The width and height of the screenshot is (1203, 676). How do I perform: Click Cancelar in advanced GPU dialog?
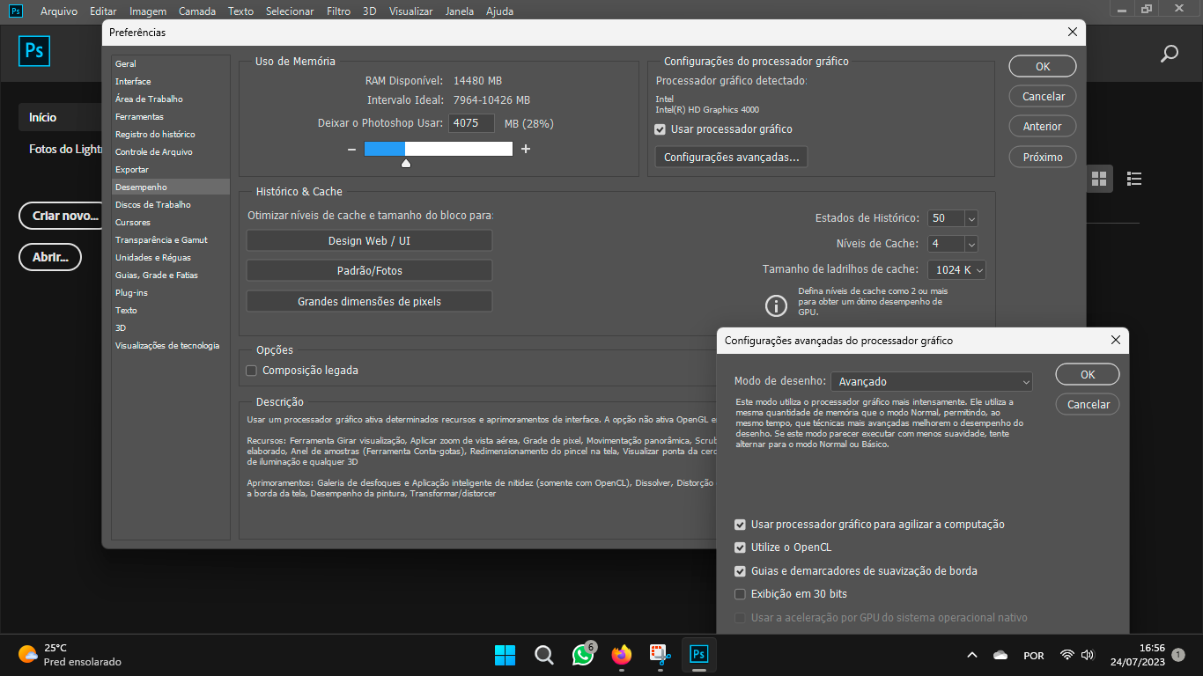1088,404
